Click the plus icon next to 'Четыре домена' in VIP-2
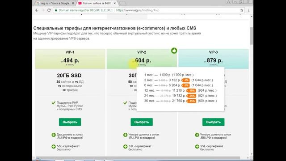Viewport: 286px width, 161px height. point(125,135)
